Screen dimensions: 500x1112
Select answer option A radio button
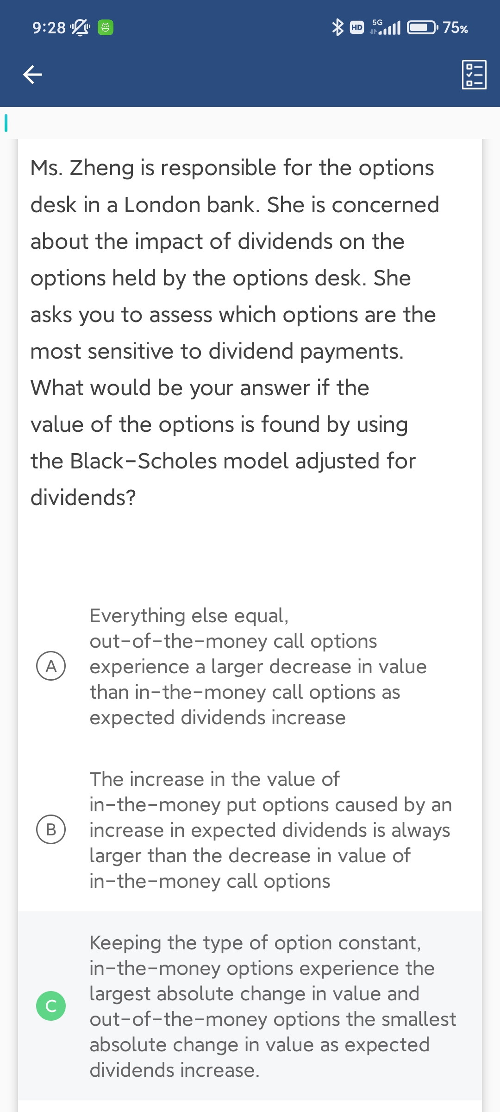51,666
